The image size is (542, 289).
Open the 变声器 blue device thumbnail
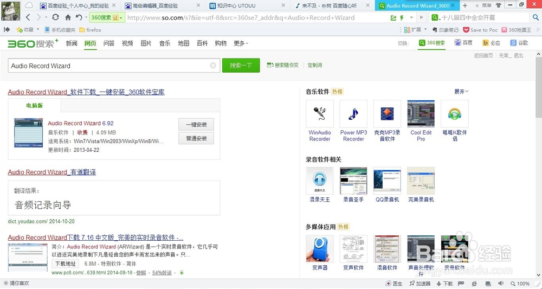click(x=320, y=249)
